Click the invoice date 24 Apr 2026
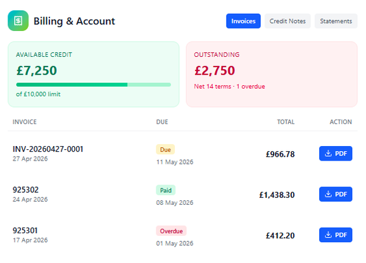The width and height of the screenshot is (366, 263). click(x=30, y=199)
